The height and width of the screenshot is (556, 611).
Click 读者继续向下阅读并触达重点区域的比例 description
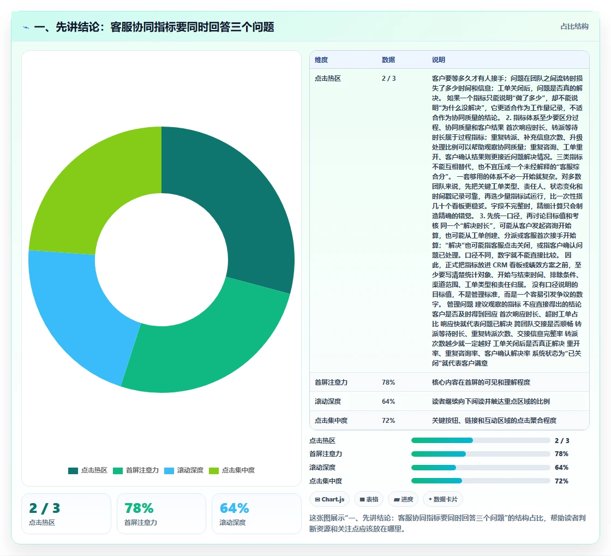(490, 402)
